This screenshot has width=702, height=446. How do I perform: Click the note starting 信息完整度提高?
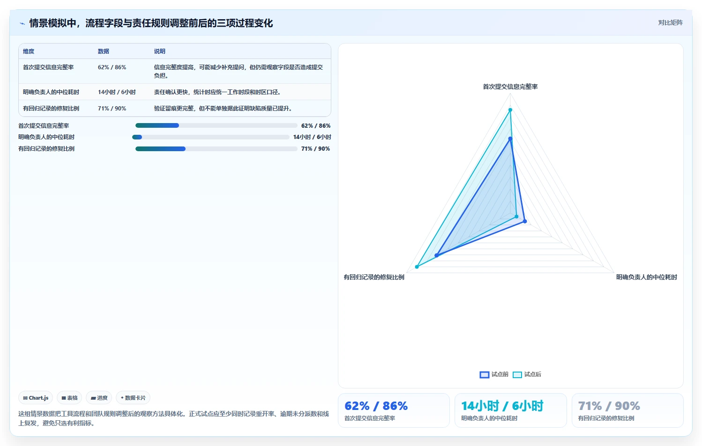click(x=239, y=71)
